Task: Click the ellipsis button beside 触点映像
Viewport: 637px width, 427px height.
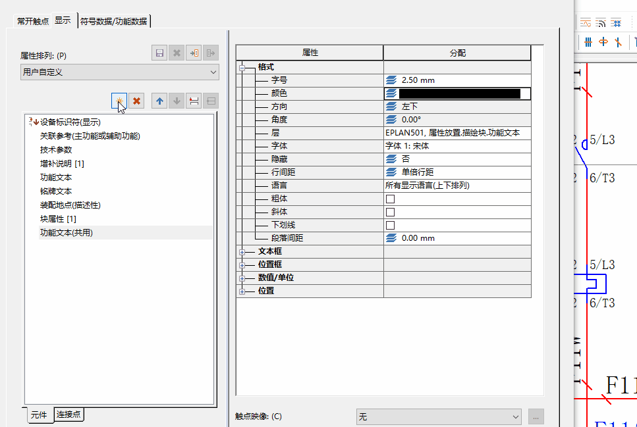Action: 536,416
